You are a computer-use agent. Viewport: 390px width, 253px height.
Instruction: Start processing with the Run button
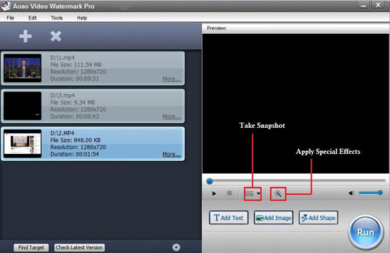pos(365,232)
